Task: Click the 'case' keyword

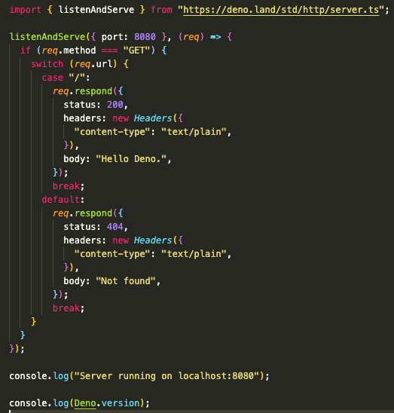Action: 53,78
